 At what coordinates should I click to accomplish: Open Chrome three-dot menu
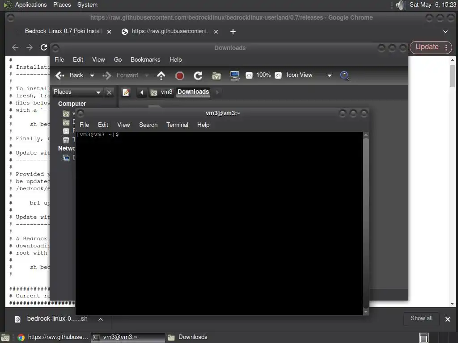[x=446, y=47]
